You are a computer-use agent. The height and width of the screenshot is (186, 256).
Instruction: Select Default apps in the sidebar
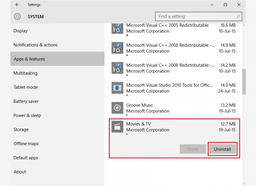(x=57, y=158)
